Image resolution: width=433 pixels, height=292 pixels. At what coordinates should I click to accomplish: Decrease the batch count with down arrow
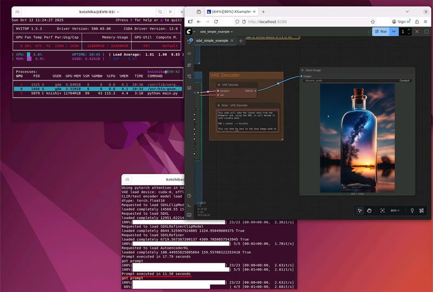click(x=409, y=34)
